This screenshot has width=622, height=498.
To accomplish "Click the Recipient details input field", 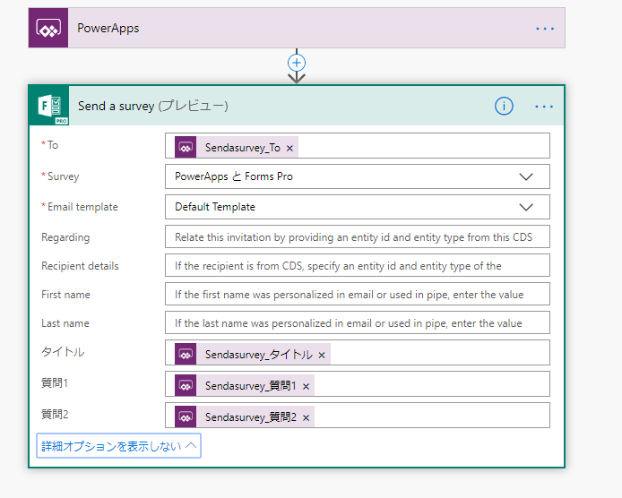I will coord(358,265).
